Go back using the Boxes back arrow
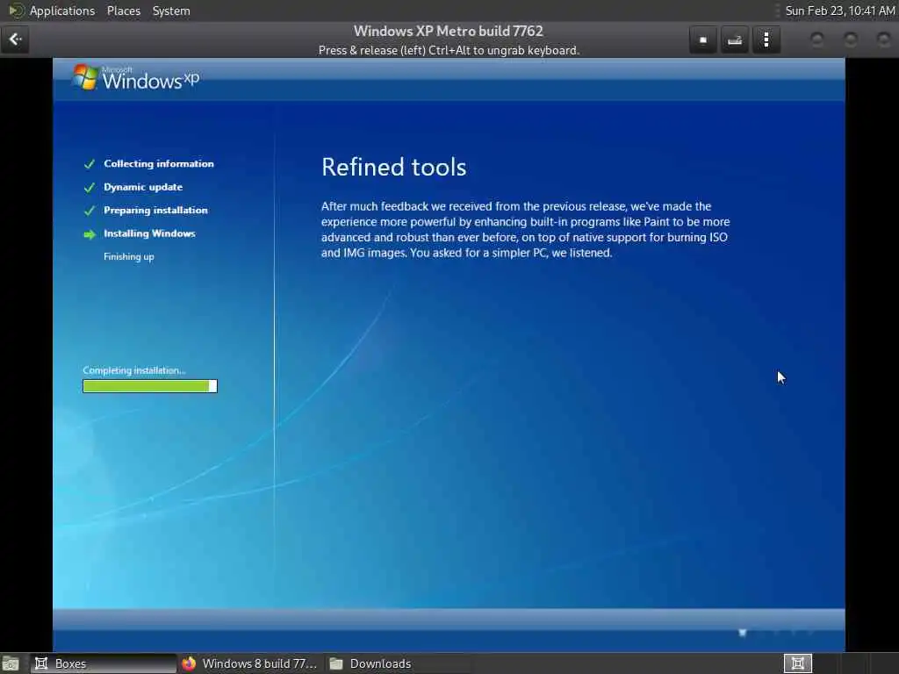The image size is (899, 674). (x=15, y=39)
